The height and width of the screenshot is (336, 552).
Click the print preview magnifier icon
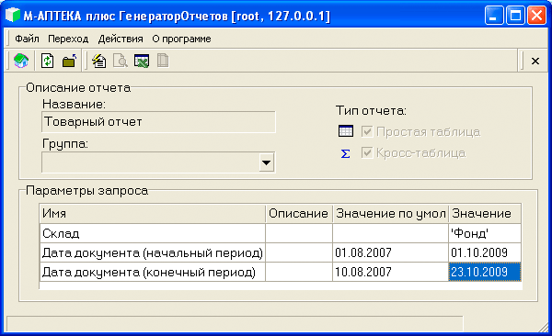point(120,61)
